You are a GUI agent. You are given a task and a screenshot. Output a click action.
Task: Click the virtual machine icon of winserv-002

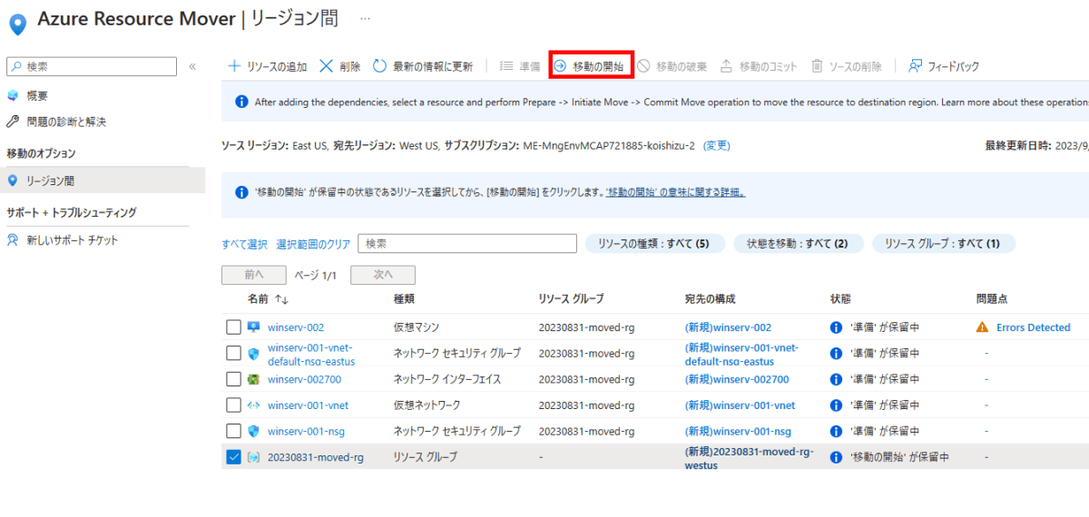click(254, 327)
